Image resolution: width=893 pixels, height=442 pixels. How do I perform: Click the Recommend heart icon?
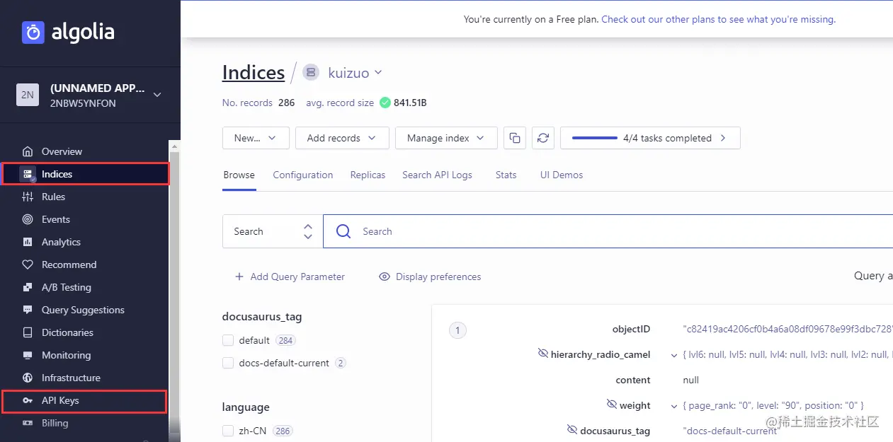click(28, 264)
